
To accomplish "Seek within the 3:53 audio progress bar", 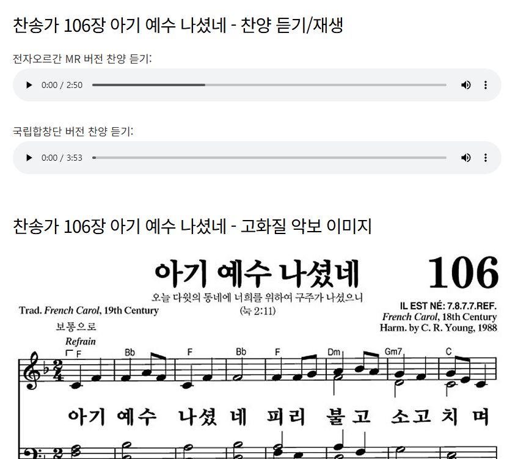I will point(269,158).
